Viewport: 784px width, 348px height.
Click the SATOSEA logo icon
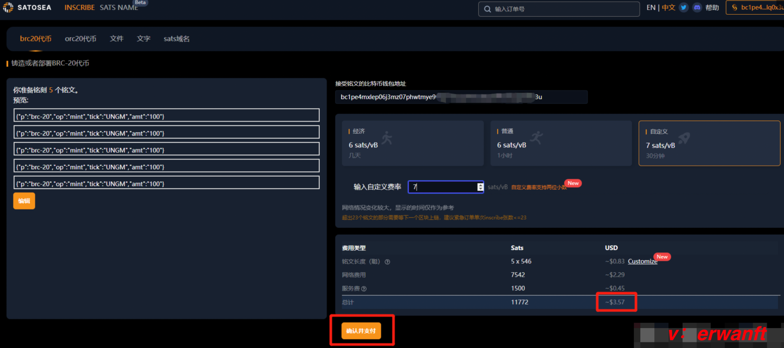tap(8, 7)
